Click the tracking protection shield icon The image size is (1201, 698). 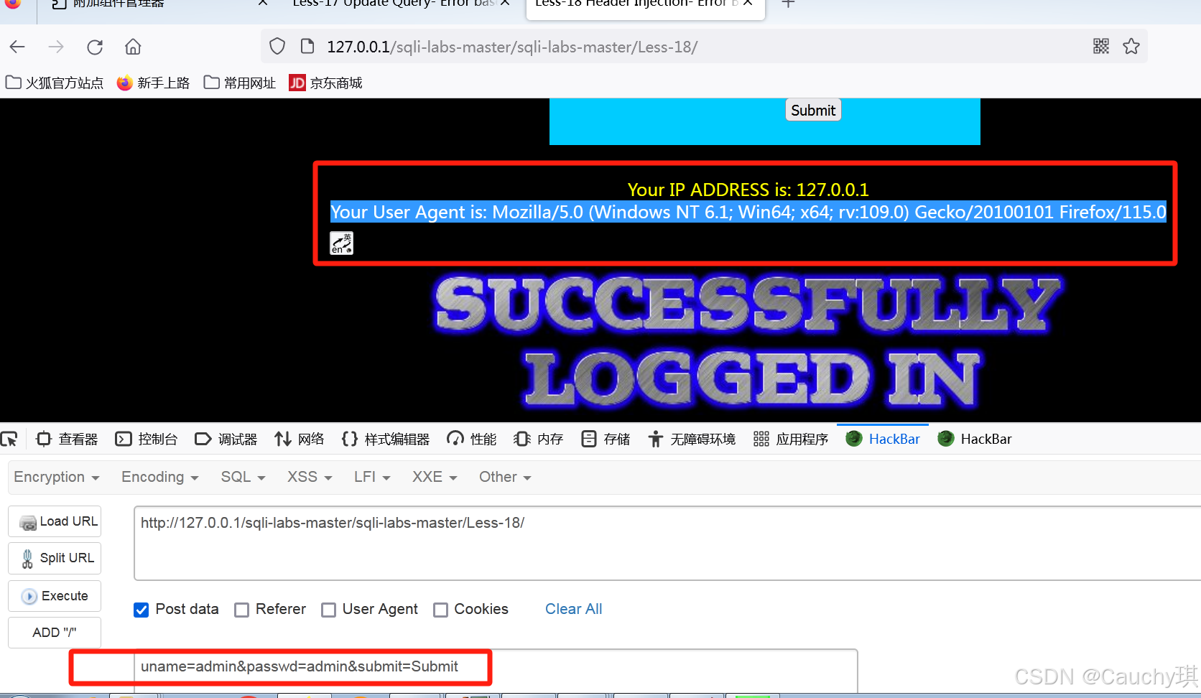coord(277,46)
